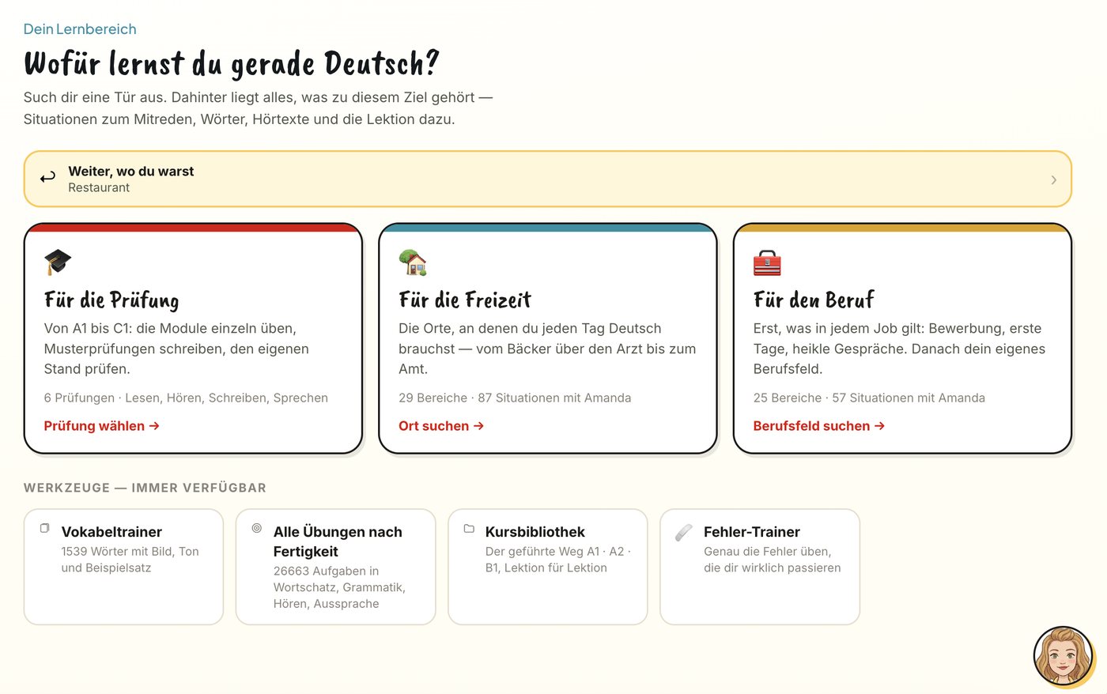Click the graduation cap icon
Screen dimensions: 1107x694
[x=58, y=262]
